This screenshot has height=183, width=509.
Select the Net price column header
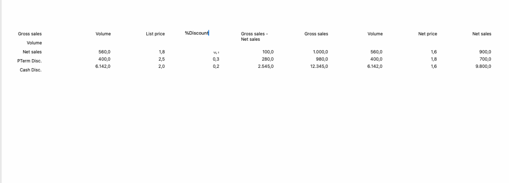tap(428, 34)
